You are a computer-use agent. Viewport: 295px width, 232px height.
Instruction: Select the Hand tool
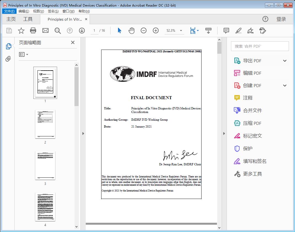[132, 31]
